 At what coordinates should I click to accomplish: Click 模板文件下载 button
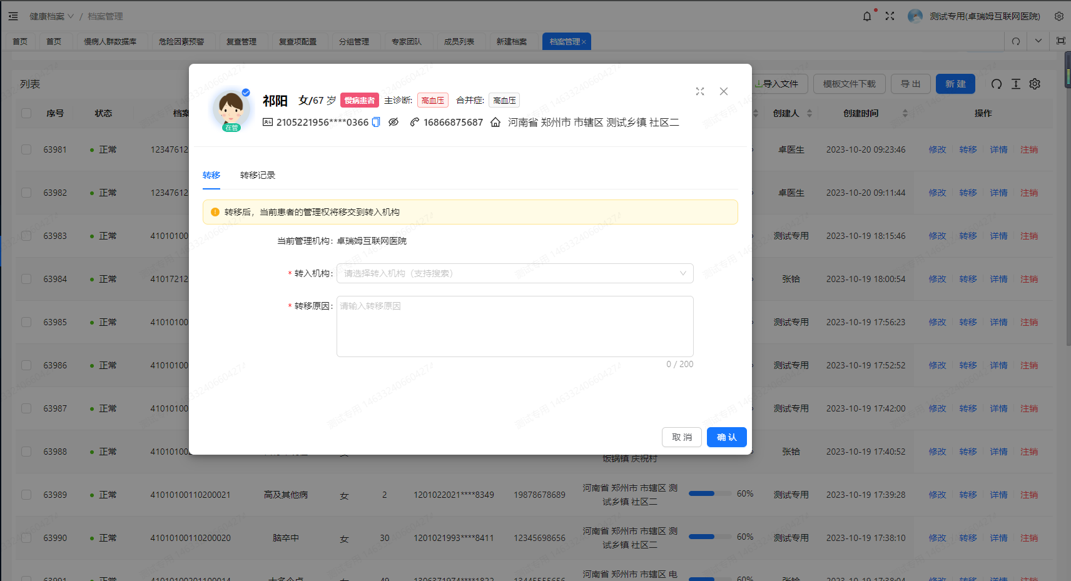(x=850, y=84)
